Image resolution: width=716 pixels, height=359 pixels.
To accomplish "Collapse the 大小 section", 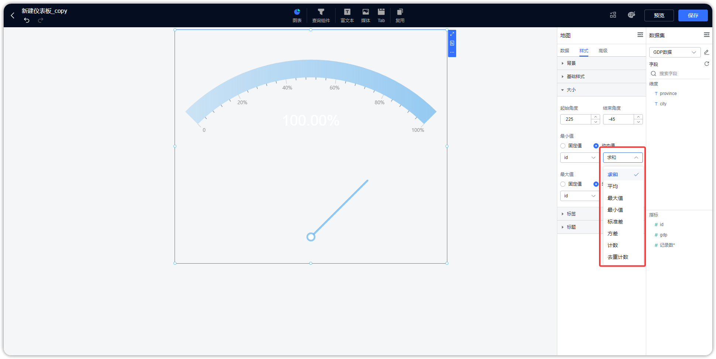I will point(601,90).
